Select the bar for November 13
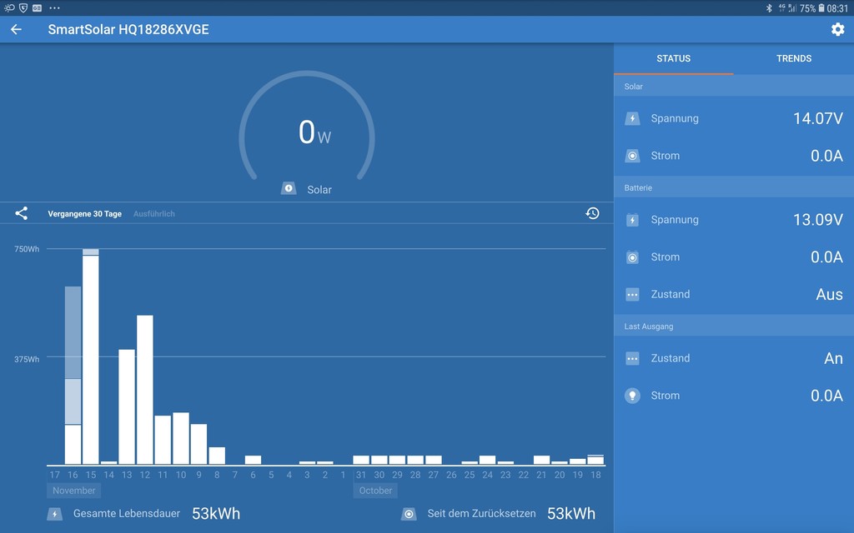Image resolution: width=854 pixels, height=533 pixels. pyautogui.click(x=127, y=406)
